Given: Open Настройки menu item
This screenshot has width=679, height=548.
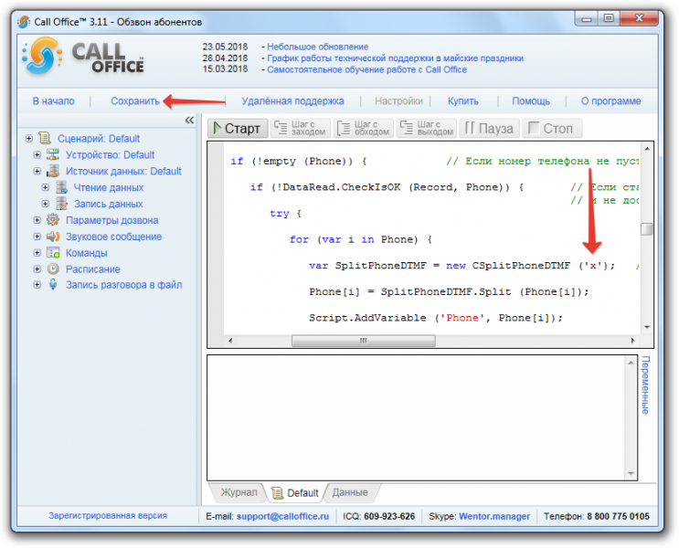Looking at the screenshot, I should [398, 101].
